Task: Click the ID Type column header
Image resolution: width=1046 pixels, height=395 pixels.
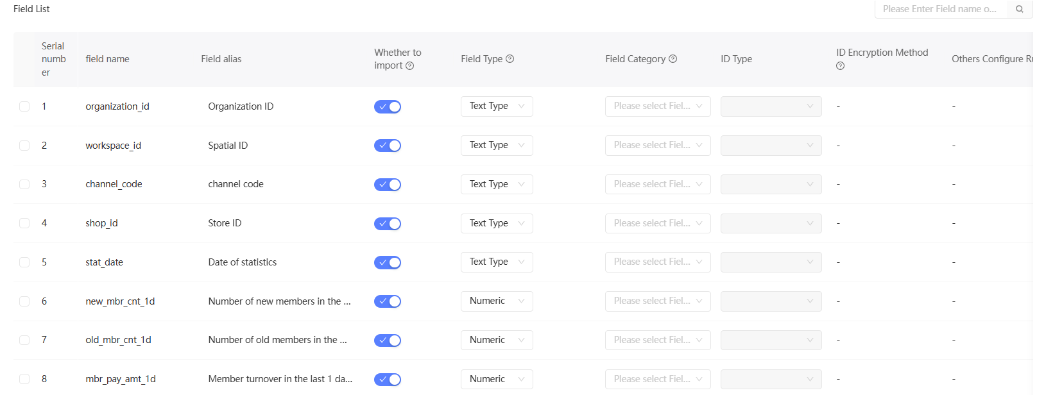Action: click(736, 59)
